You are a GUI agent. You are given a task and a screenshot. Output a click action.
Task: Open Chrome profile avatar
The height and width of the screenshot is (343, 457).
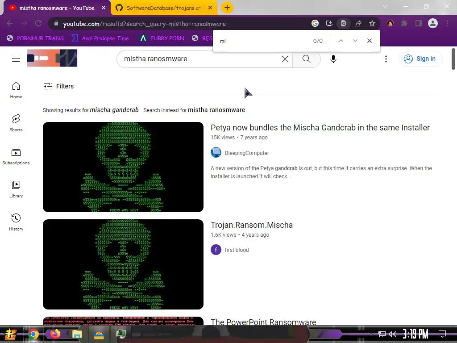click(433, 23)
